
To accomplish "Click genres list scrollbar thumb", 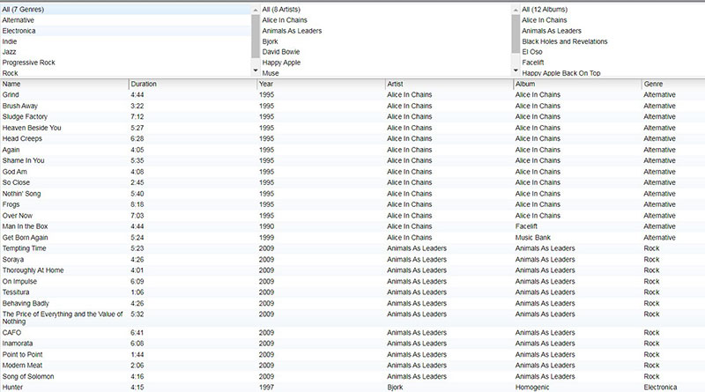I will [256, 36].
